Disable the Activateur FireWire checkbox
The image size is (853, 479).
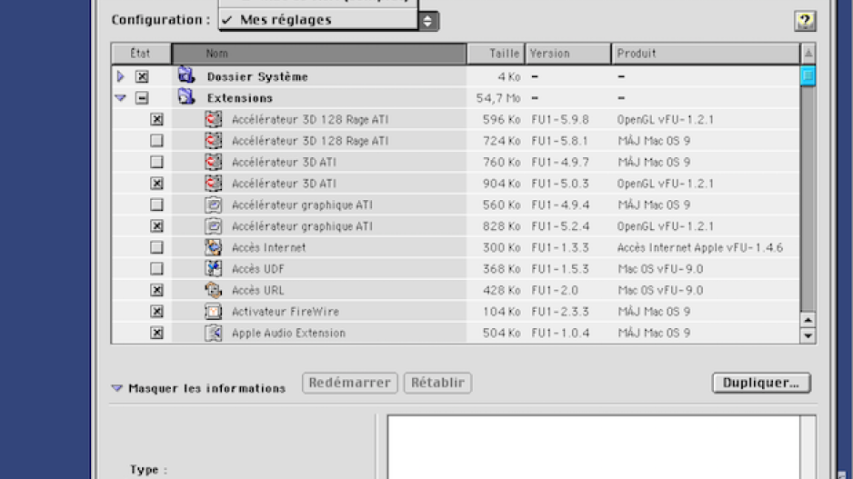pos(156,311)
